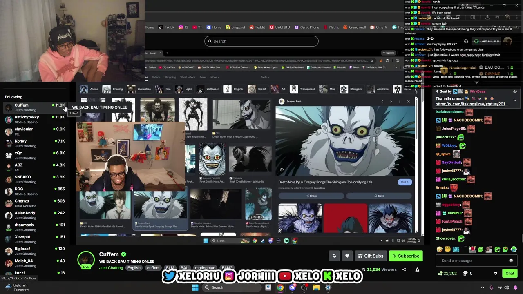This screenshot has height=294, width=523.
Task: Open the pinned x.com link
Action: [x=472, y=104]
